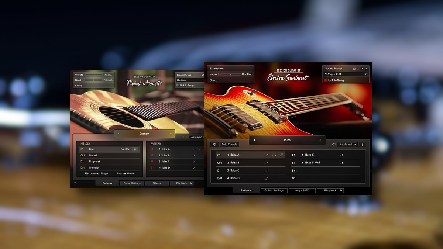This screenshot has height=249, width=443.
Task: Select the D#1 Tremolo melody row
Action: click(x=110, y=167)
